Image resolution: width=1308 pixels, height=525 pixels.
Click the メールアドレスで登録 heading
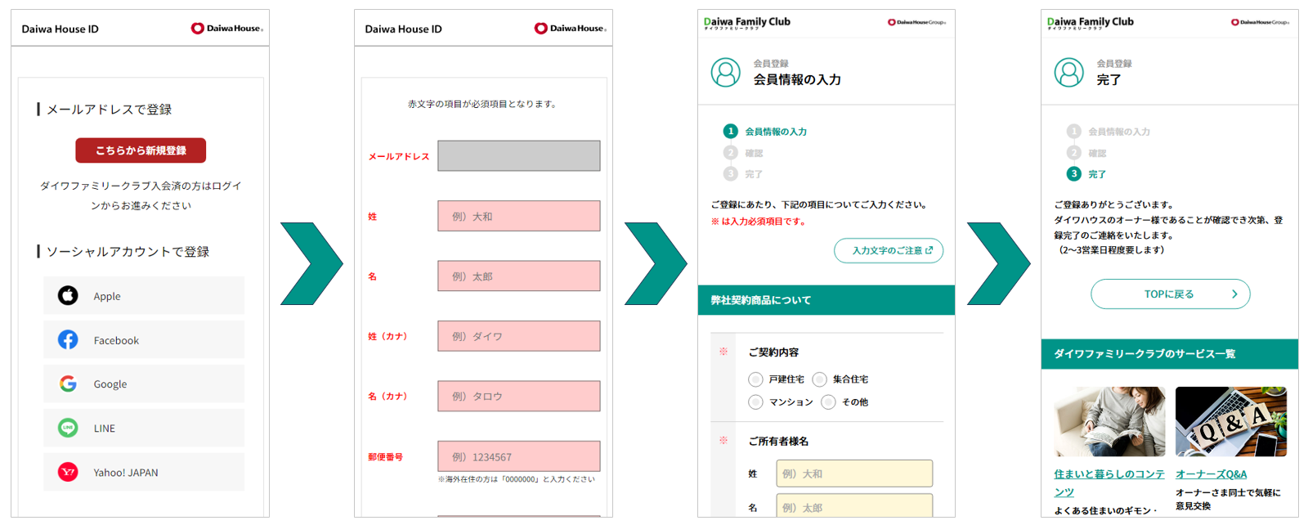tap(109, 110)
